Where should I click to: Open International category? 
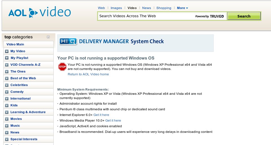coord(20,98)
